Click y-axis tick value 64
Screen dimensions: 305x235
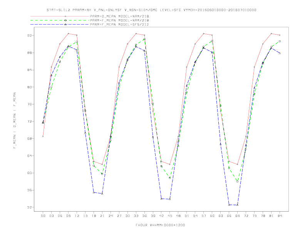[29, 156]
